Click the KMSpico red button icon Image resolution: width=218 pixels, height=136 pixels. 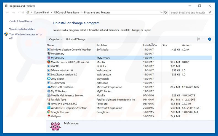(x=49, y=116)
